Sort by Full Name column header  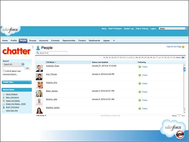[x=51, y=62]
